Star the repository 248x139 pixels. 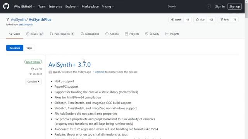point(200,20)
